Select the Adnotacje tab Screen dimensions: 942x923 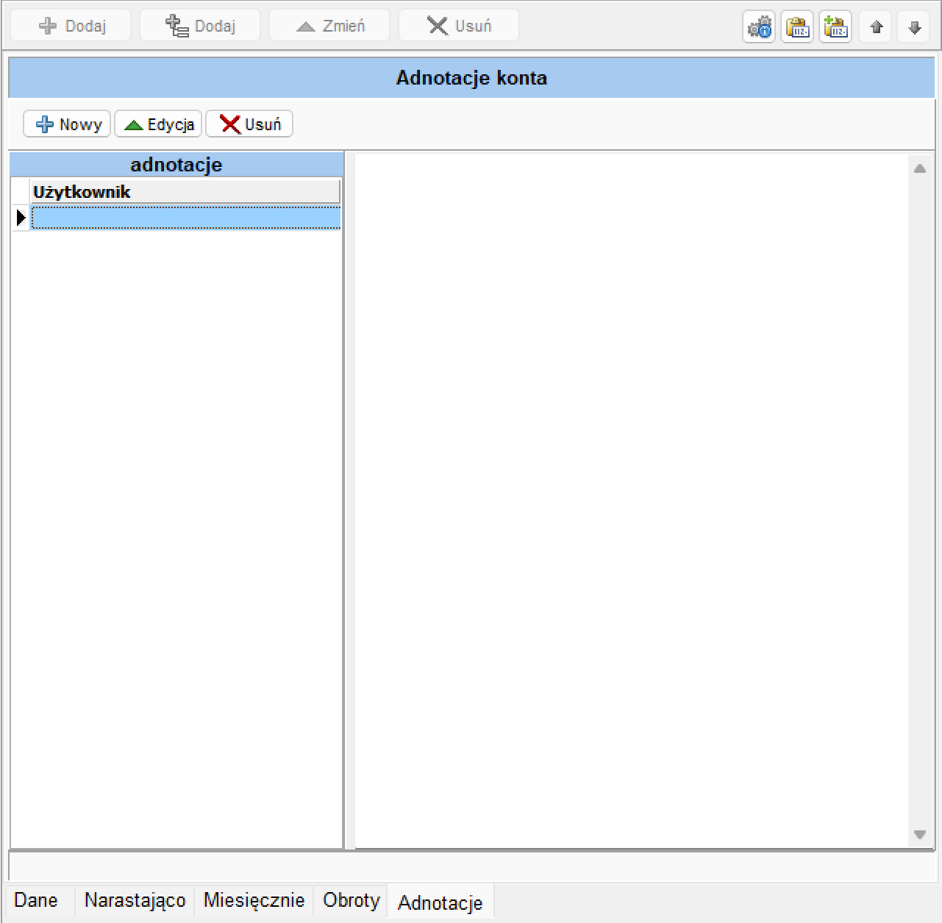click(x=440, y=902)
